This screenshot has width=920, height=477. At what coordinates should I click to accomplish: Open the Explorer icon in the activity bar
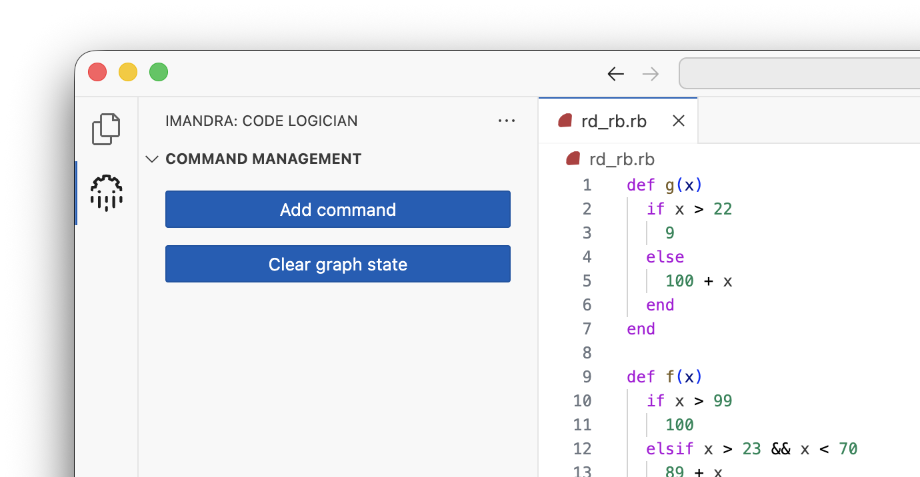tap(106, 129)
